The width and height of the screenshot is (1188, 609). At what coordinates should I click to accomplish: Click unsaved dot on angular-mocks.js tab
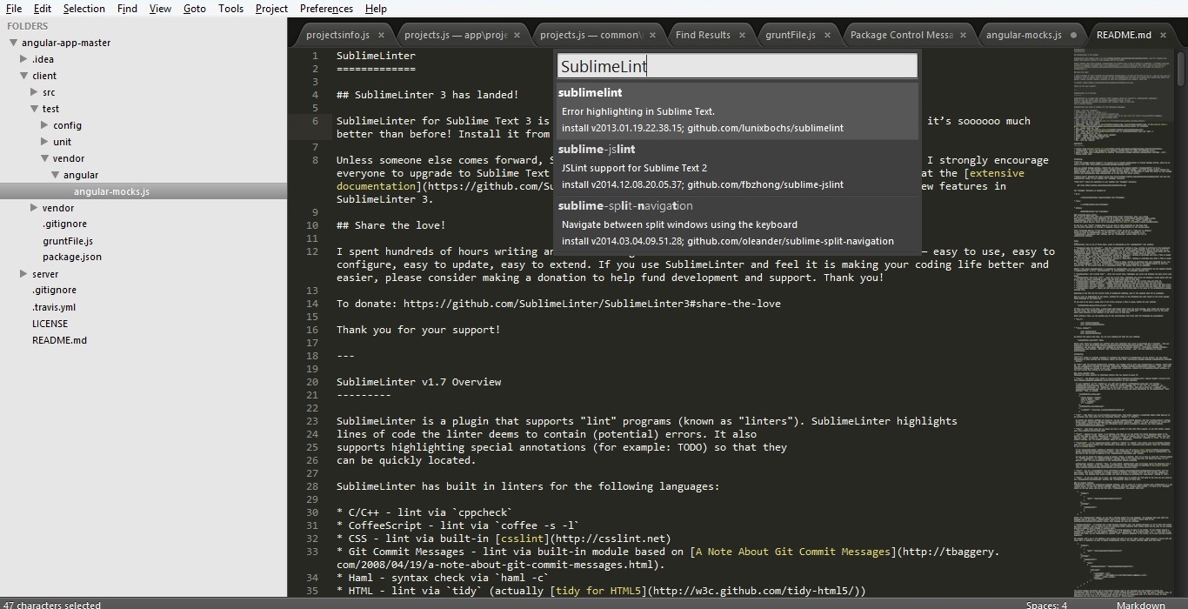click(x=1073, y=35)
